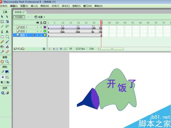The height and width of the screenshot is (128, 171).
Task: Select layer 图层 2 in the timeline
Action: click(x=24, y=27)
